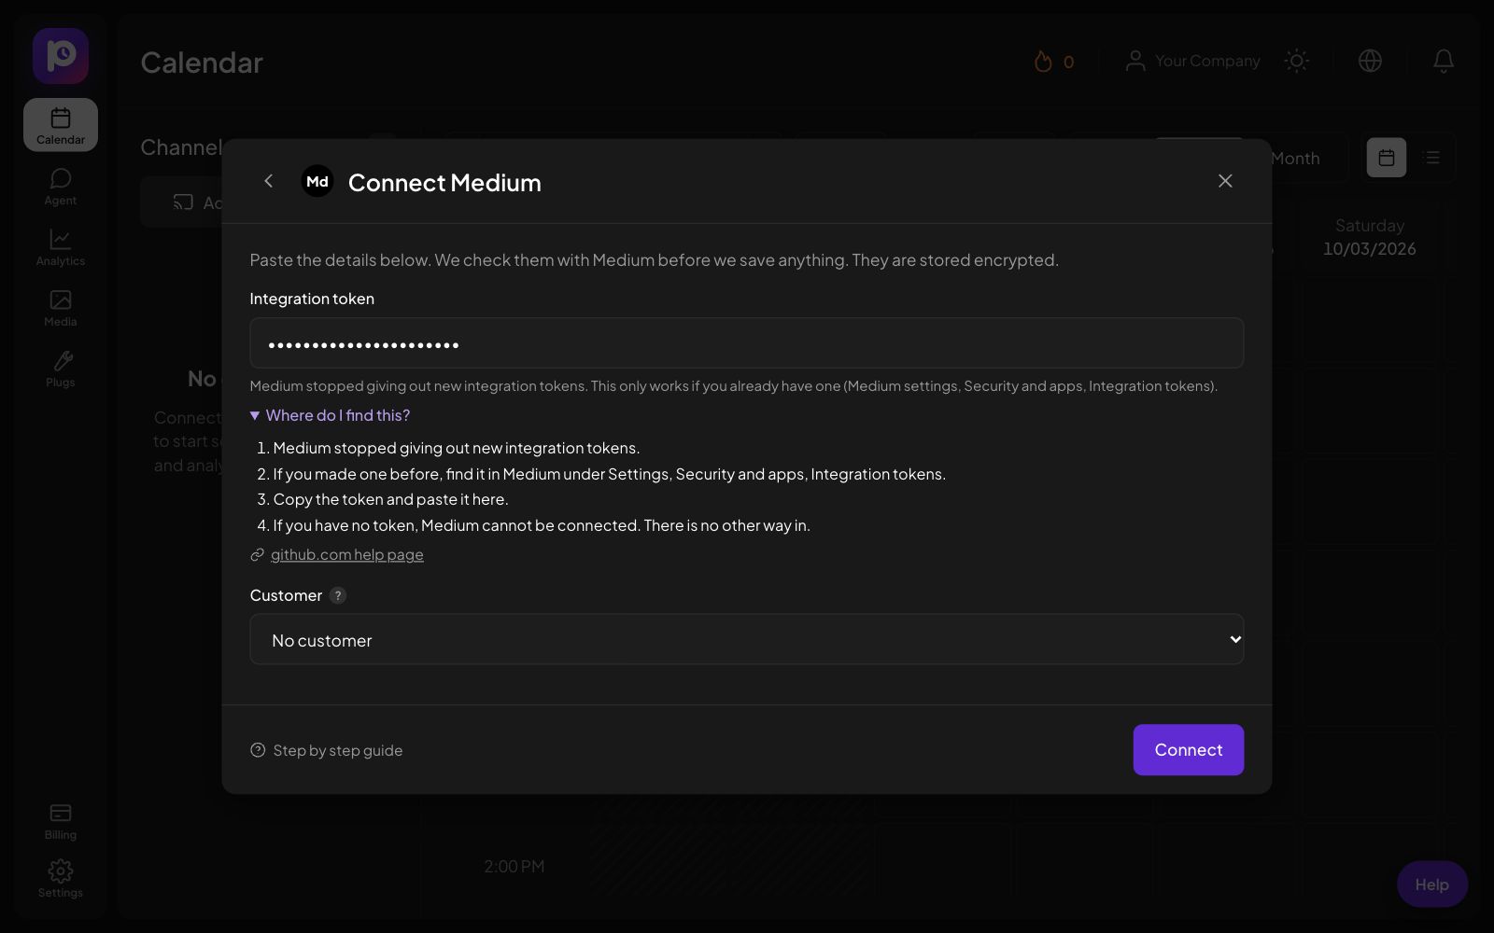Click the Postiz logo icon in the sidebar

[x=61, y=56]
